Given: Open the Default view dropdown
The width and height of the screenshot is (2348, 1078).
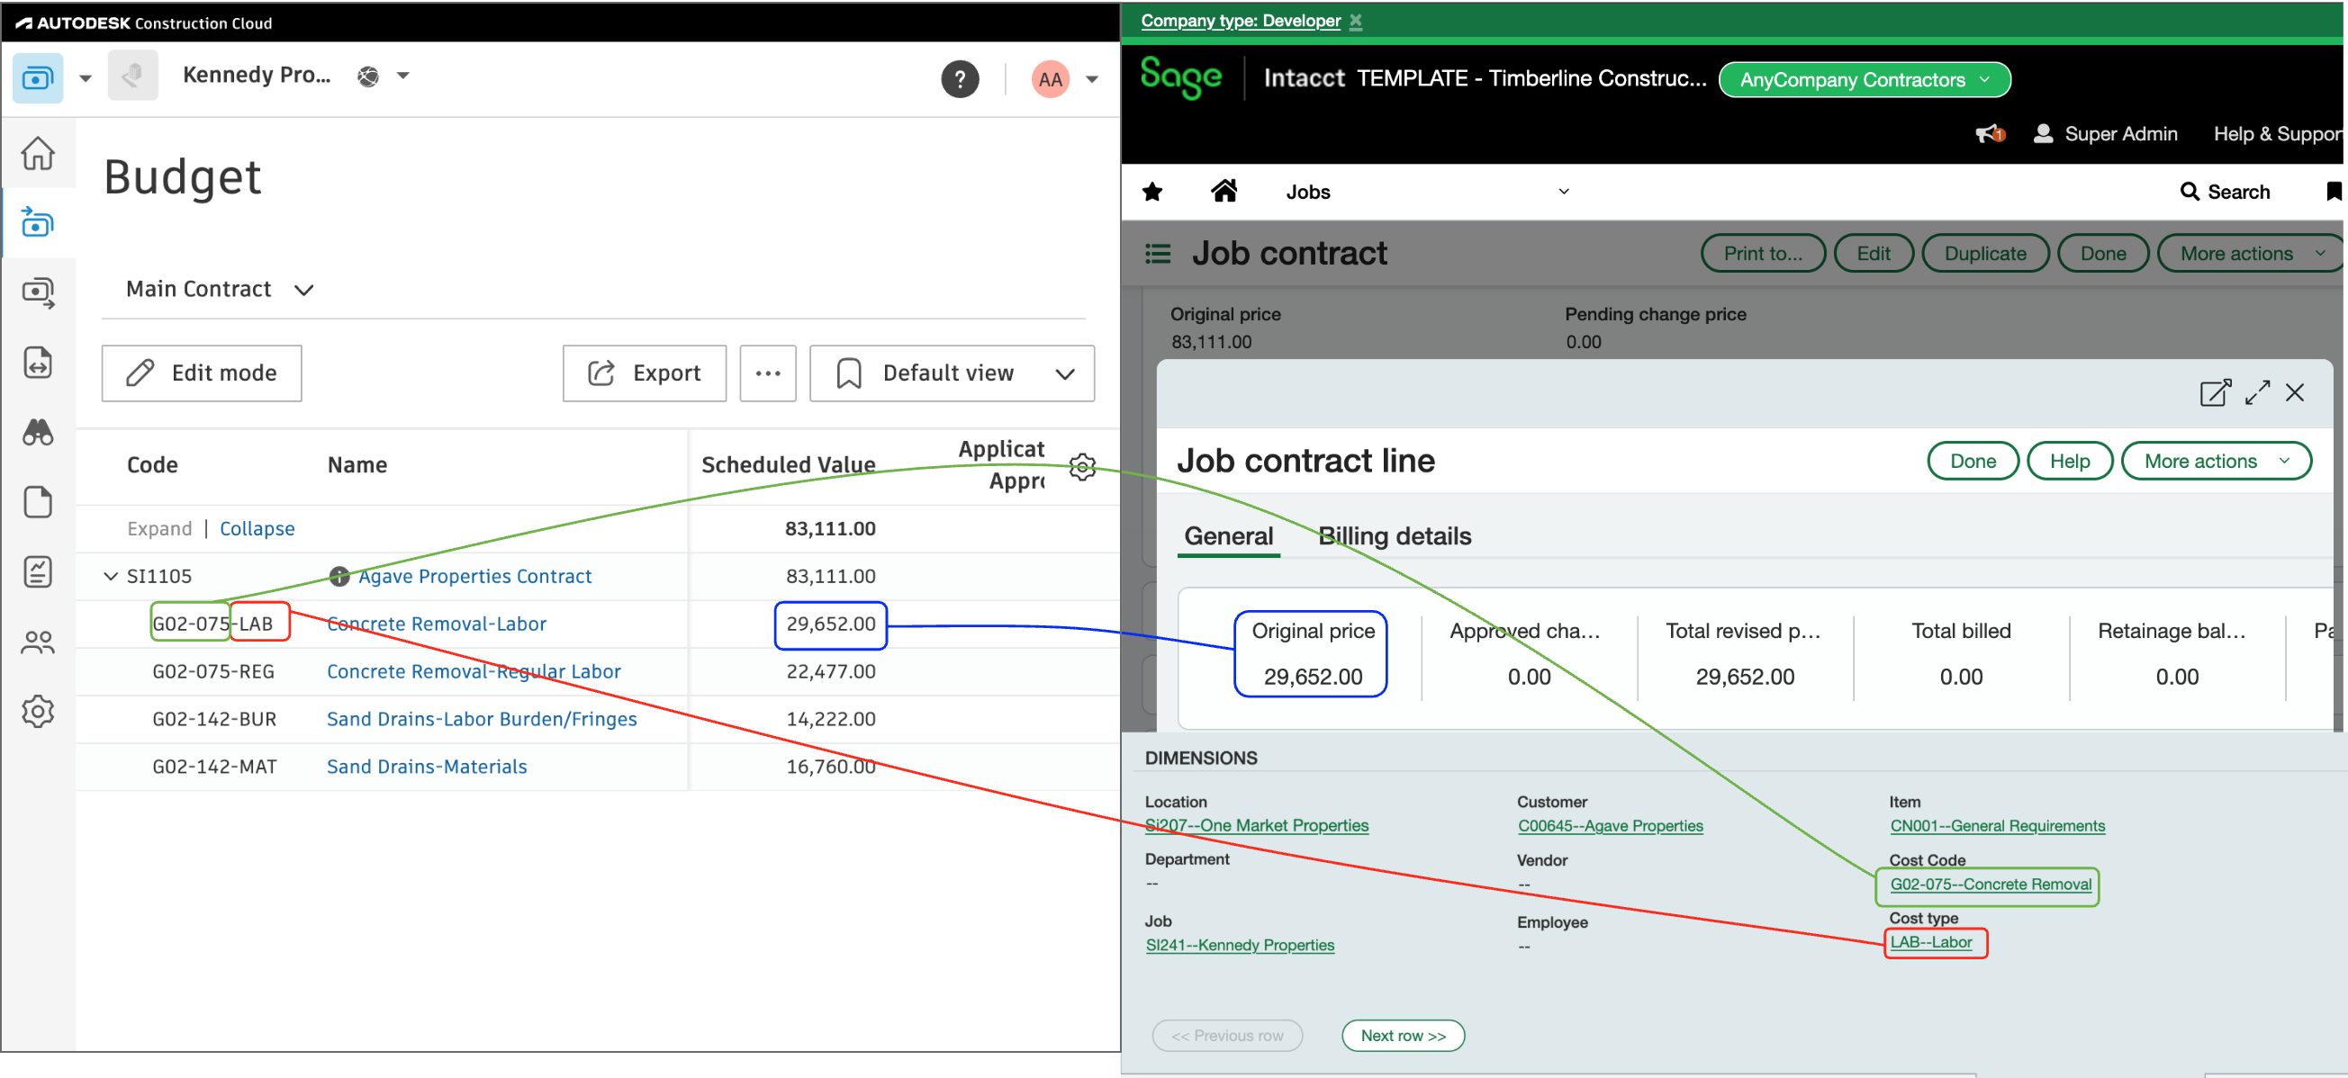Looking at the screenshot, I should [952, 373].
